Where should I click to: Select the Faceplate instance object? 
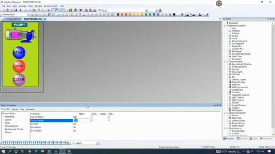[x=241, y=95]
